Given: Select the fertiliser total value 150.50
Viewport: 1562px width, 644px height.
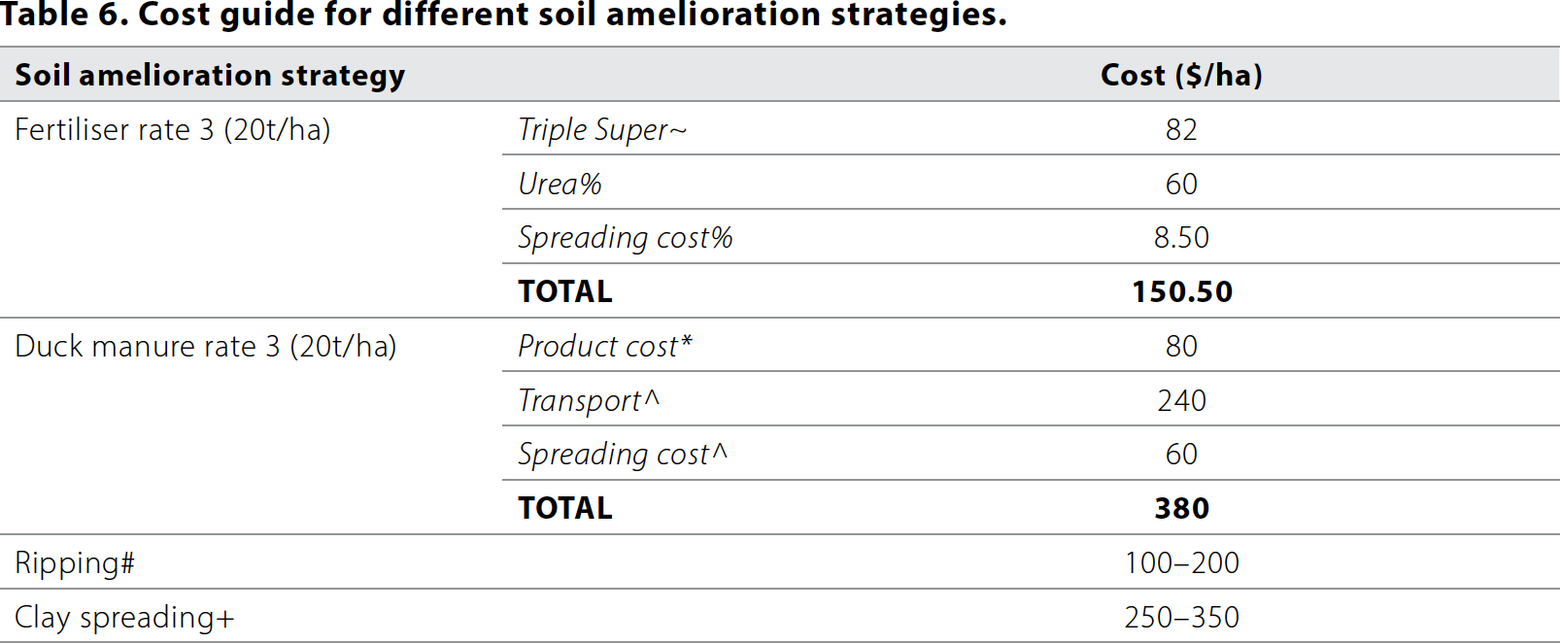Looking at the screenshot, I should point(1181,292).
